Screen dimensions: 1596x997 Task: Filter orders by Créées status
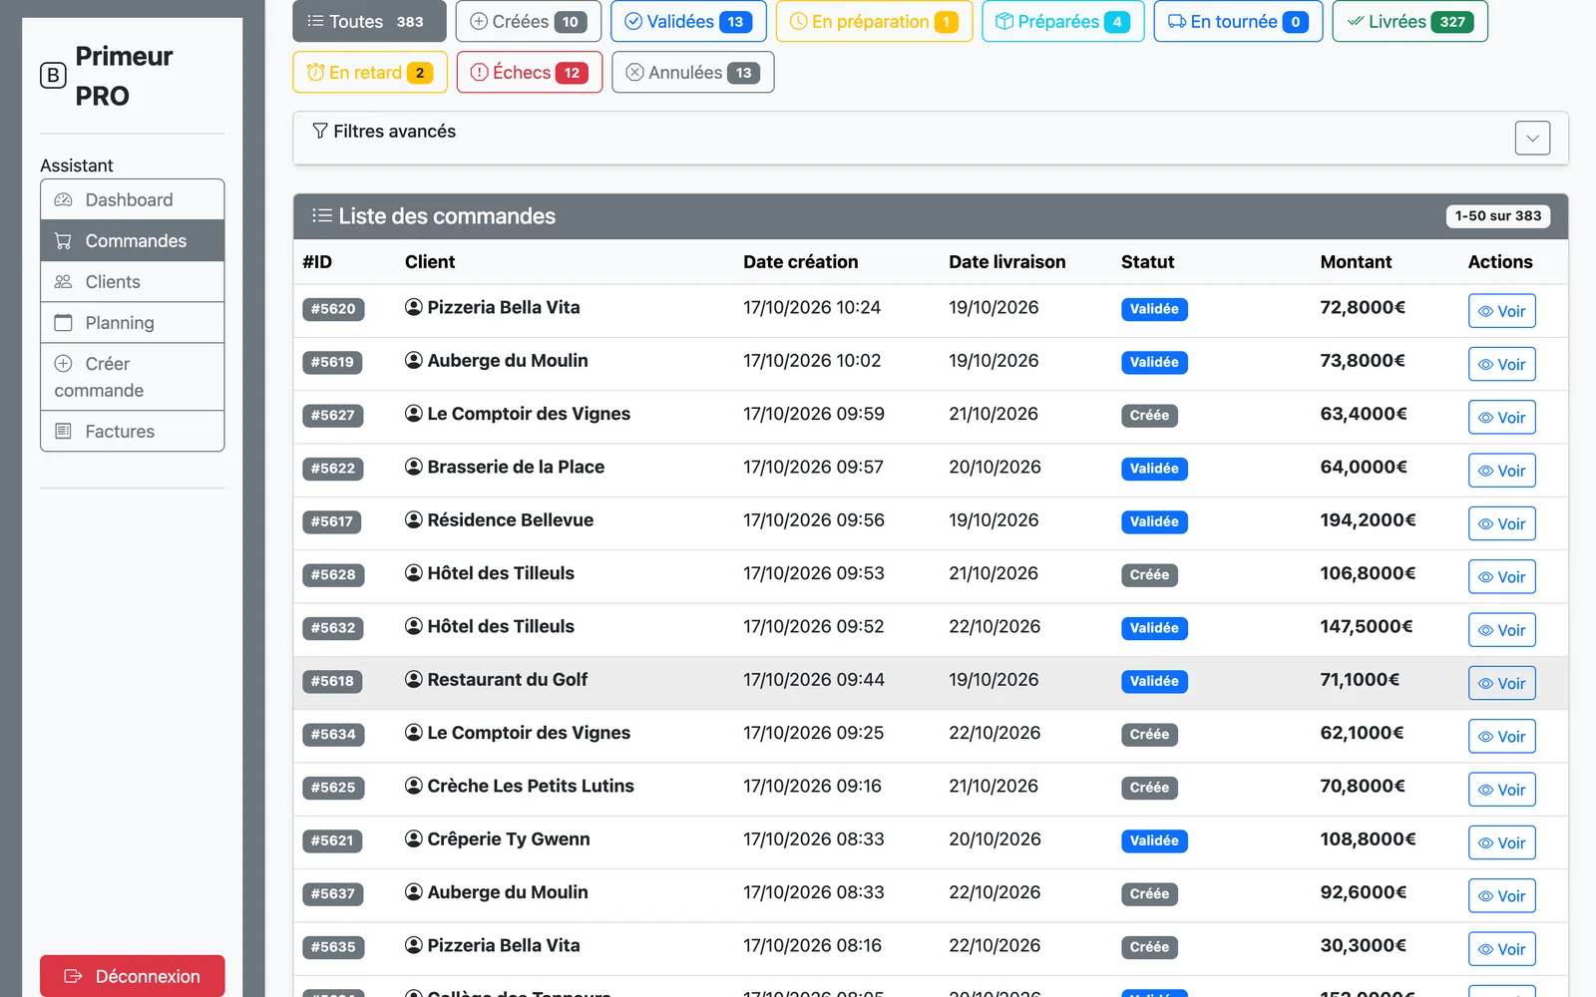[528, 21]
